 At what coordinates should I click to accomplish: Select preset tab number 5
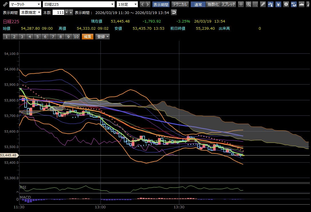(x=38, y=37)
